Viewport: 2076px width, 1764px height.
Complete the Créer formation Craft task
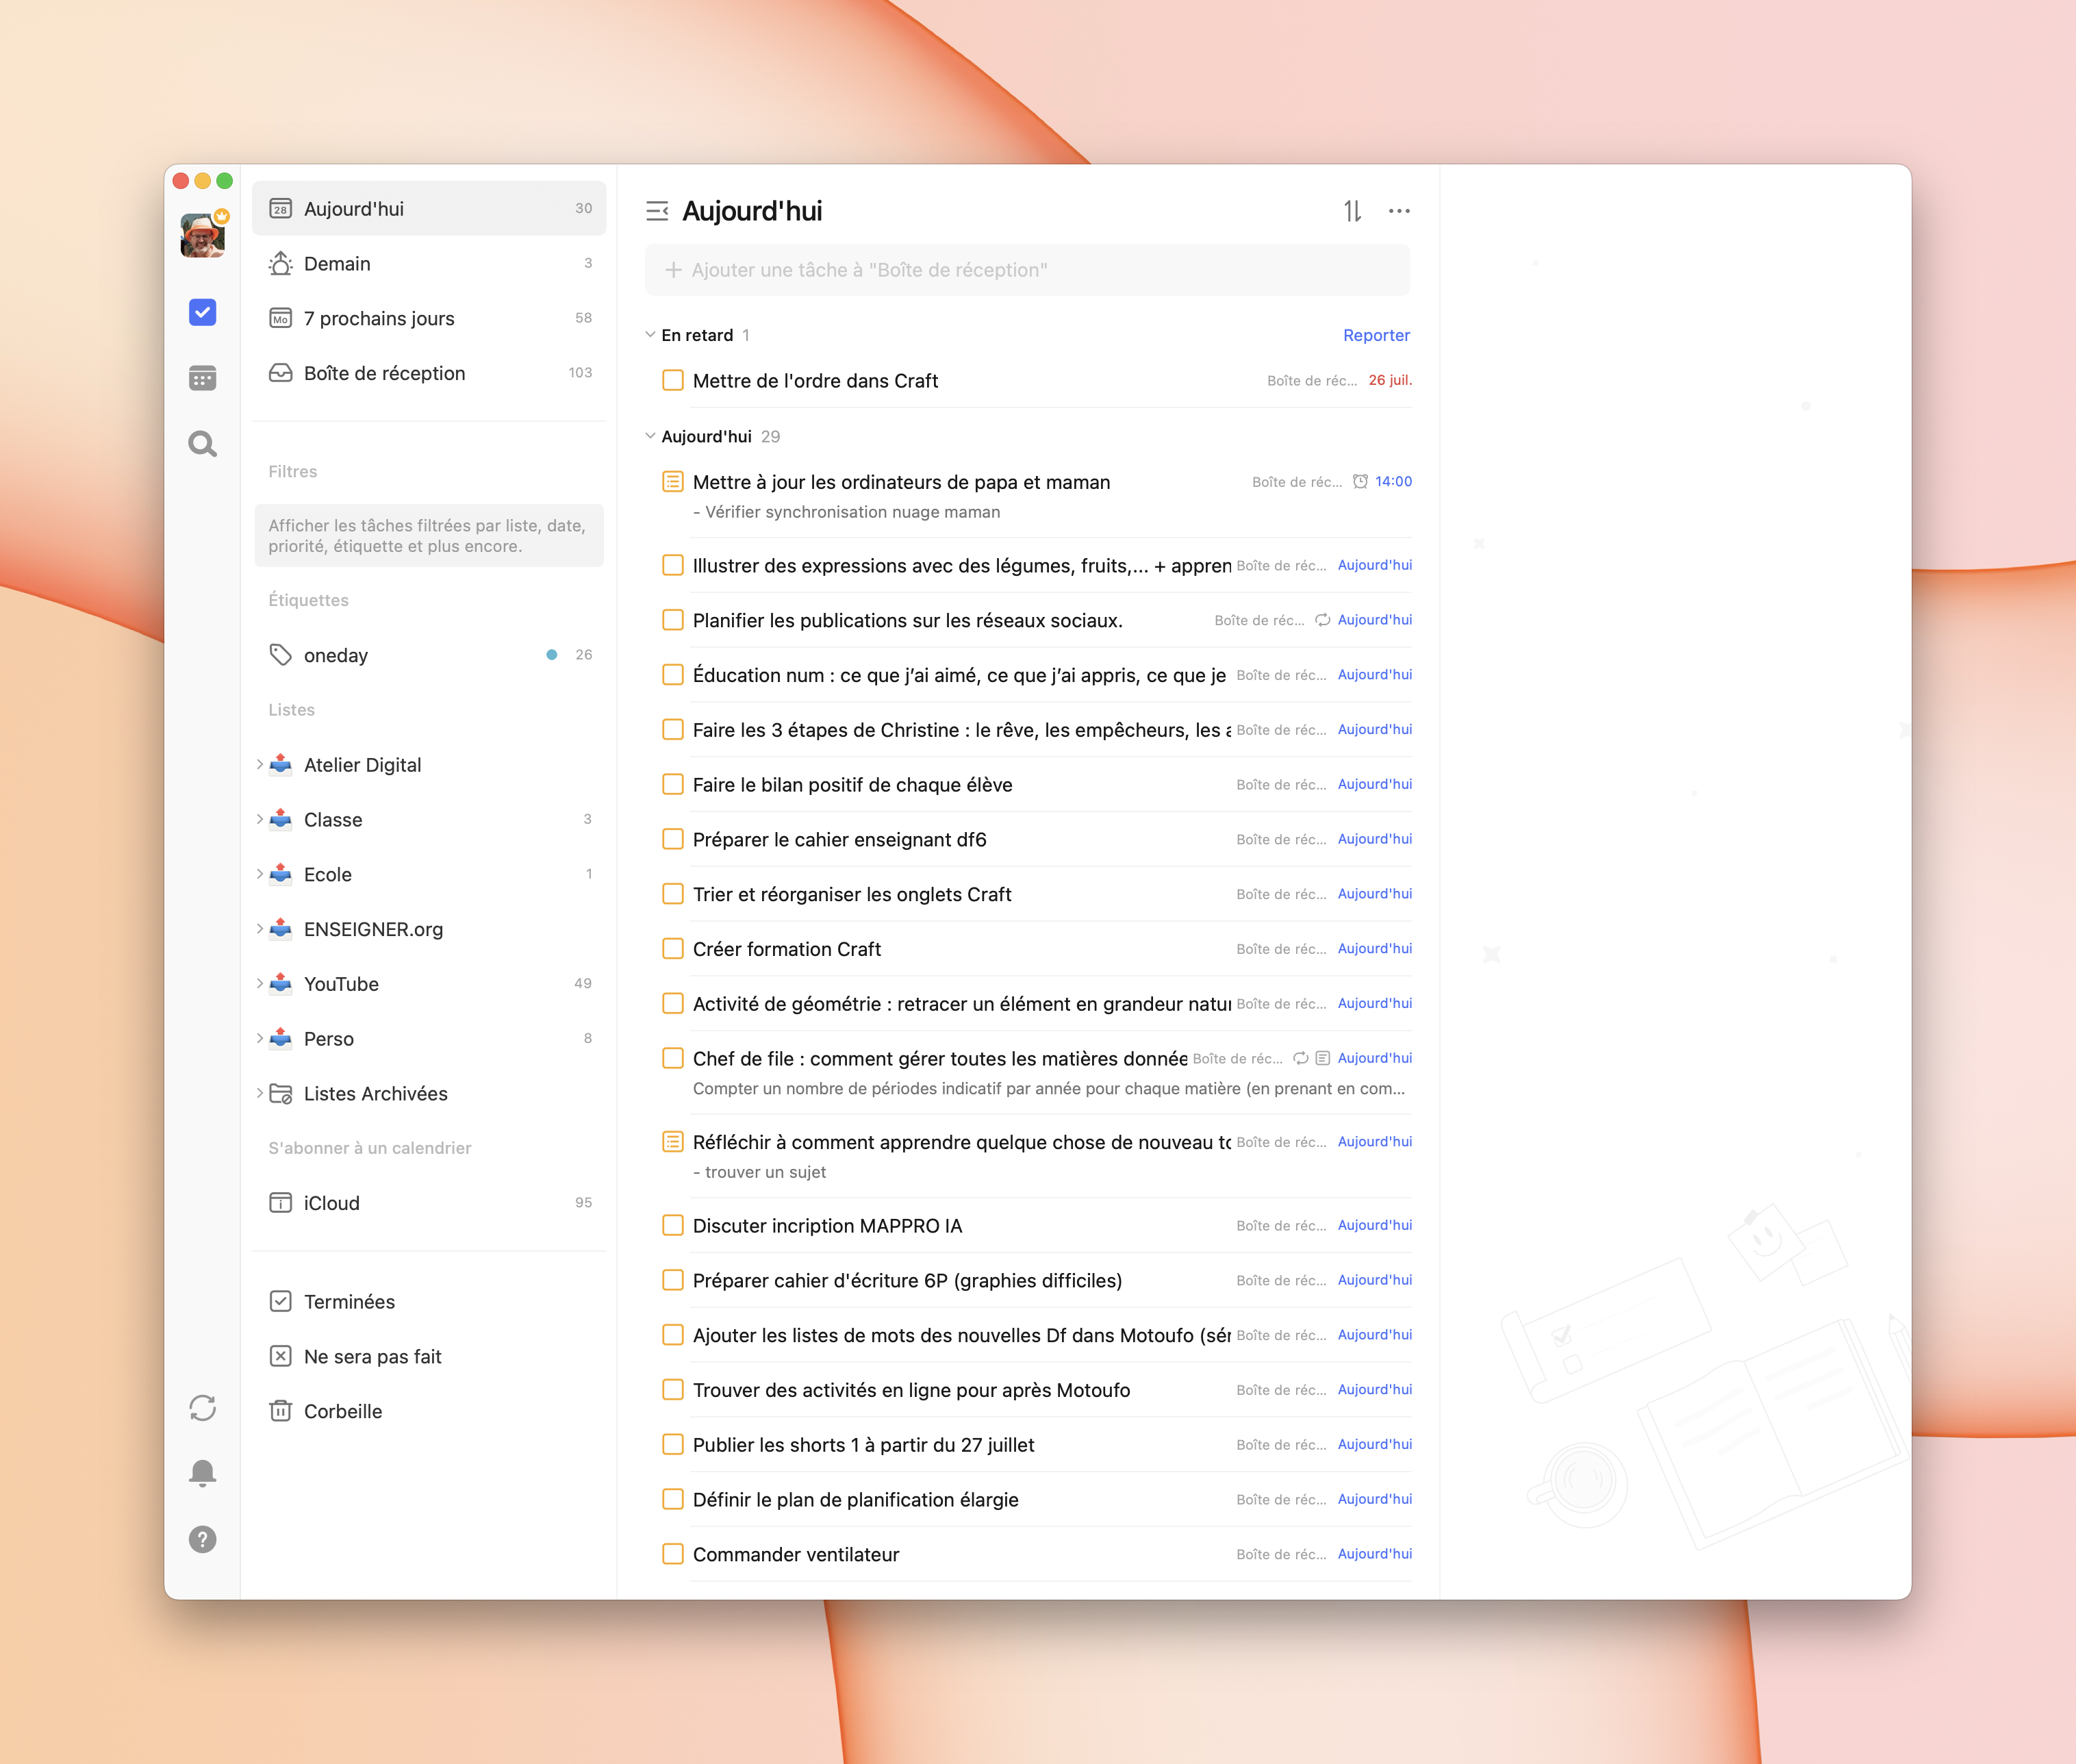pyautogui.click(x=673, y=949)
